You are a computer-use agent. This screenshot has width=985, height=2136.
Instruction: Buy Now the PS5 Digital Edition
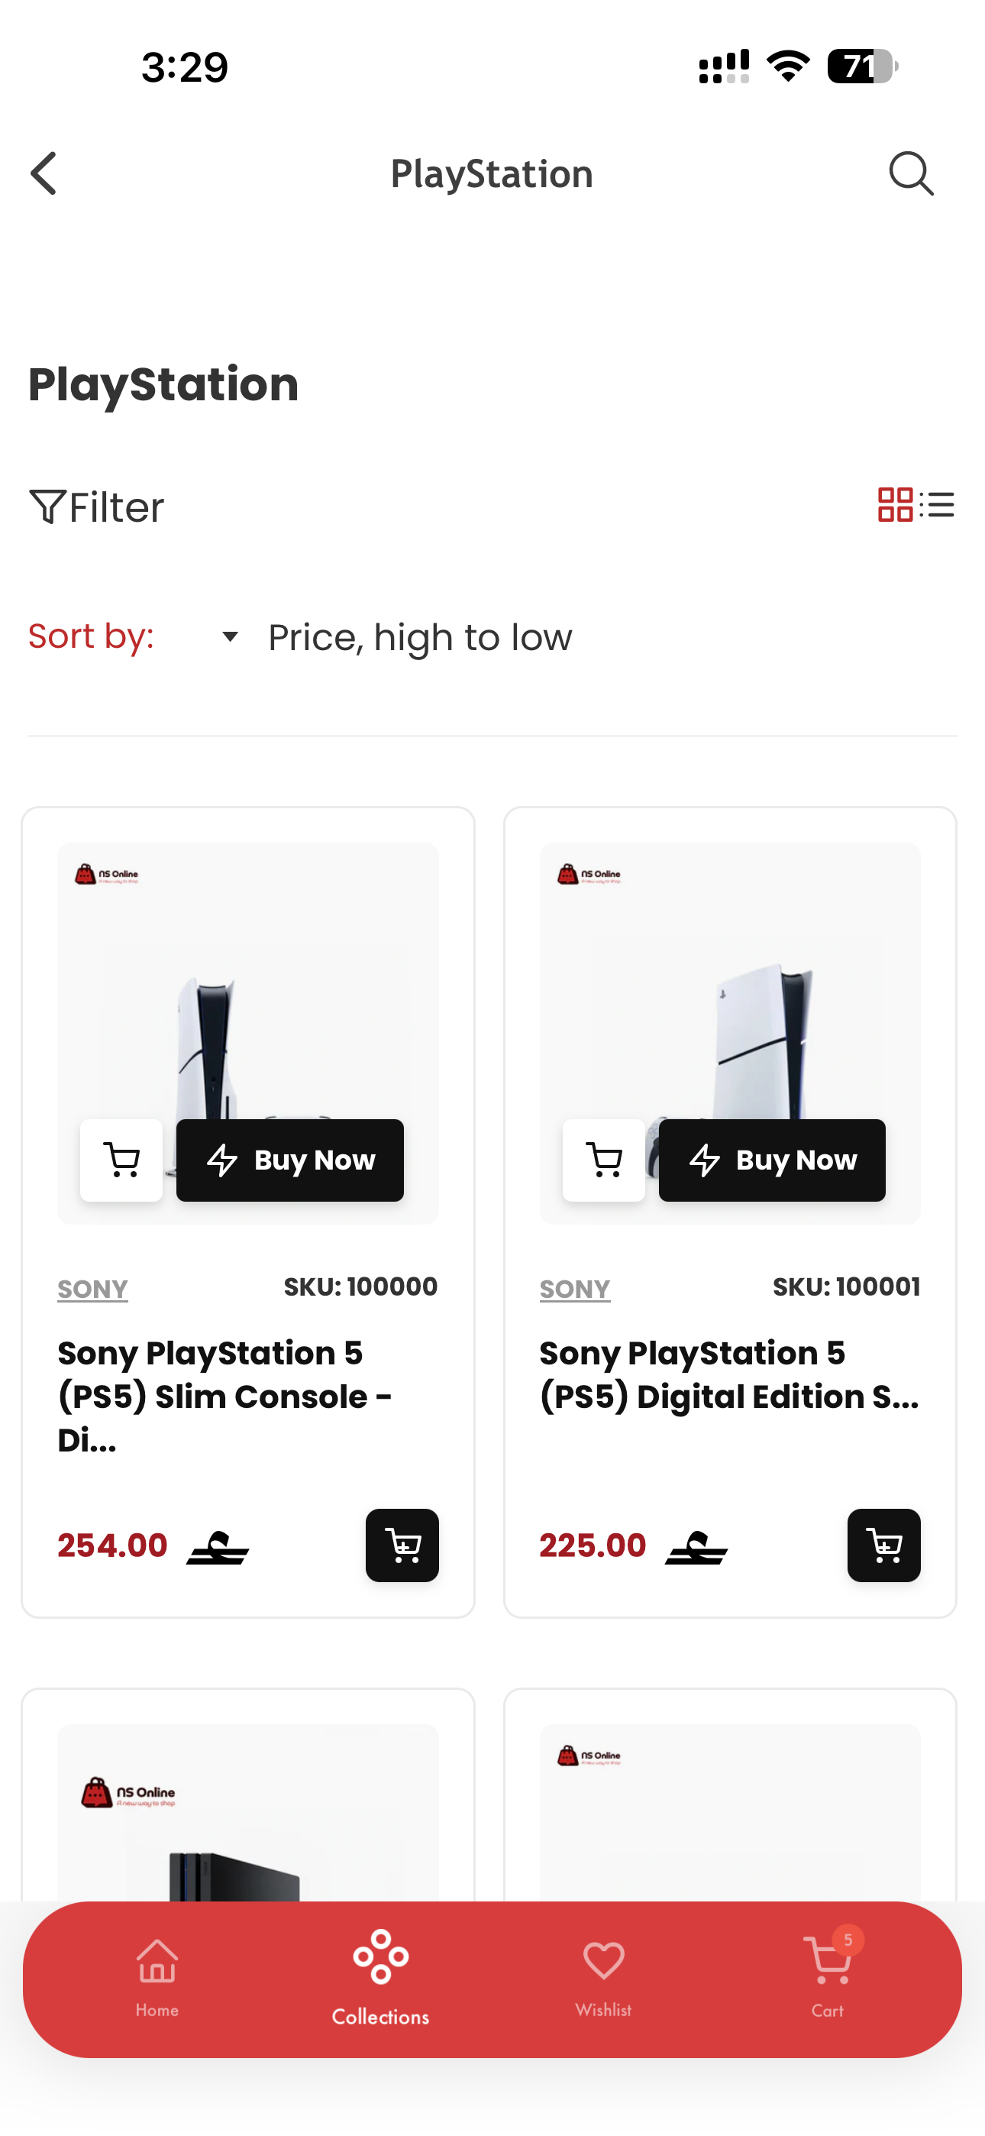click(x=772, y=1159)
